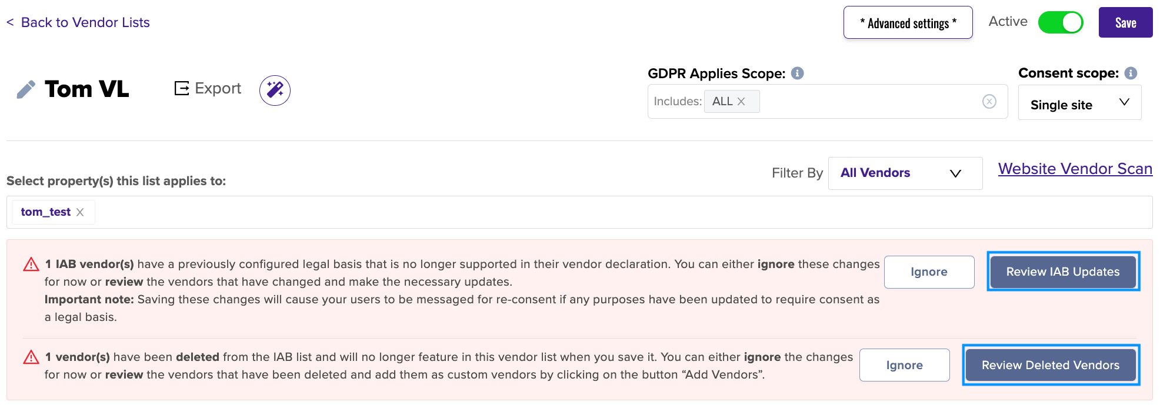Click Review IAB Updates button
Viewport: 1160px width, 405px height.
tap(1063, 272)
